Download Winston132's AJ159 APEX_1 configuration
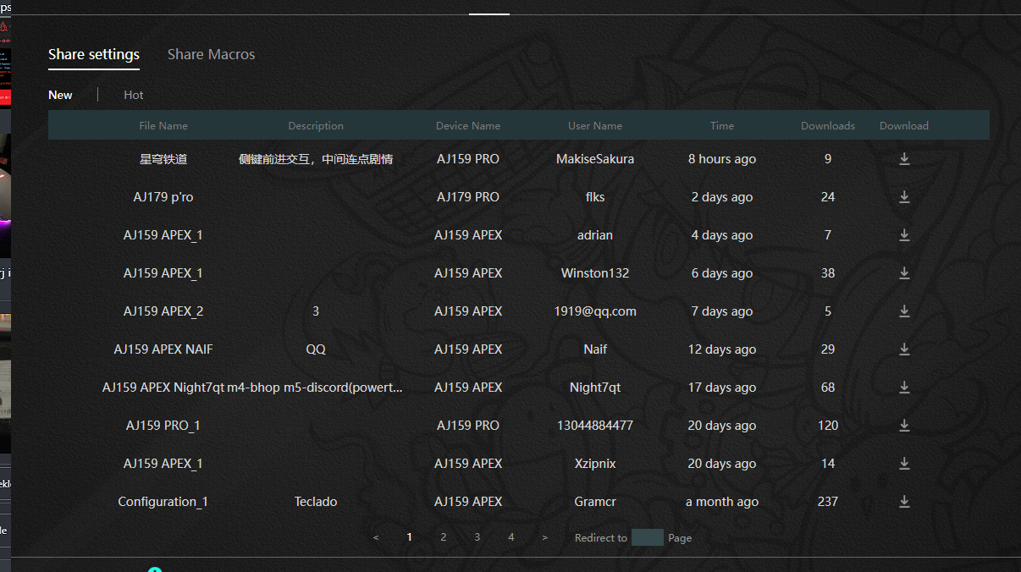 click(x=904, y=273)
